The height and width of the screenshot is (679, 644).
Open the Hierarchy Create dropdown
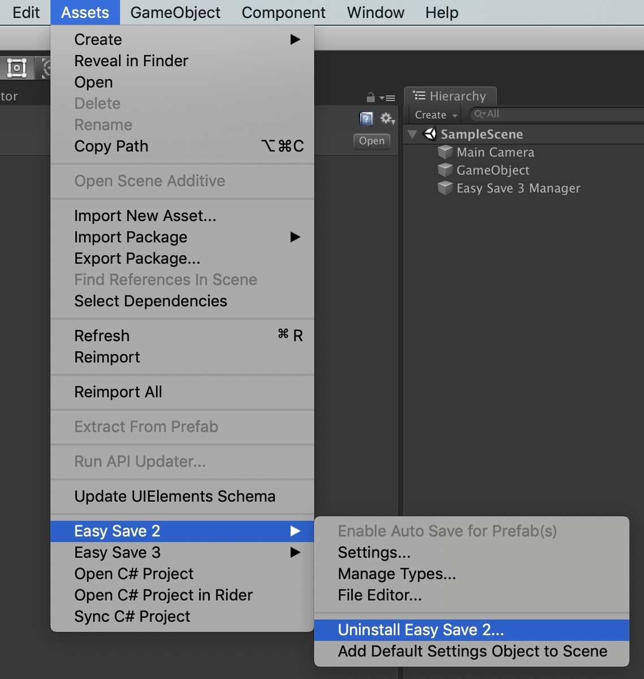[x=436, y=115]
